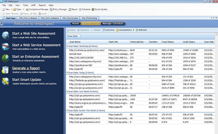Expand the dropdown arrow beside Open
Viewport: 218px width, 134px height.
[23, 9]
